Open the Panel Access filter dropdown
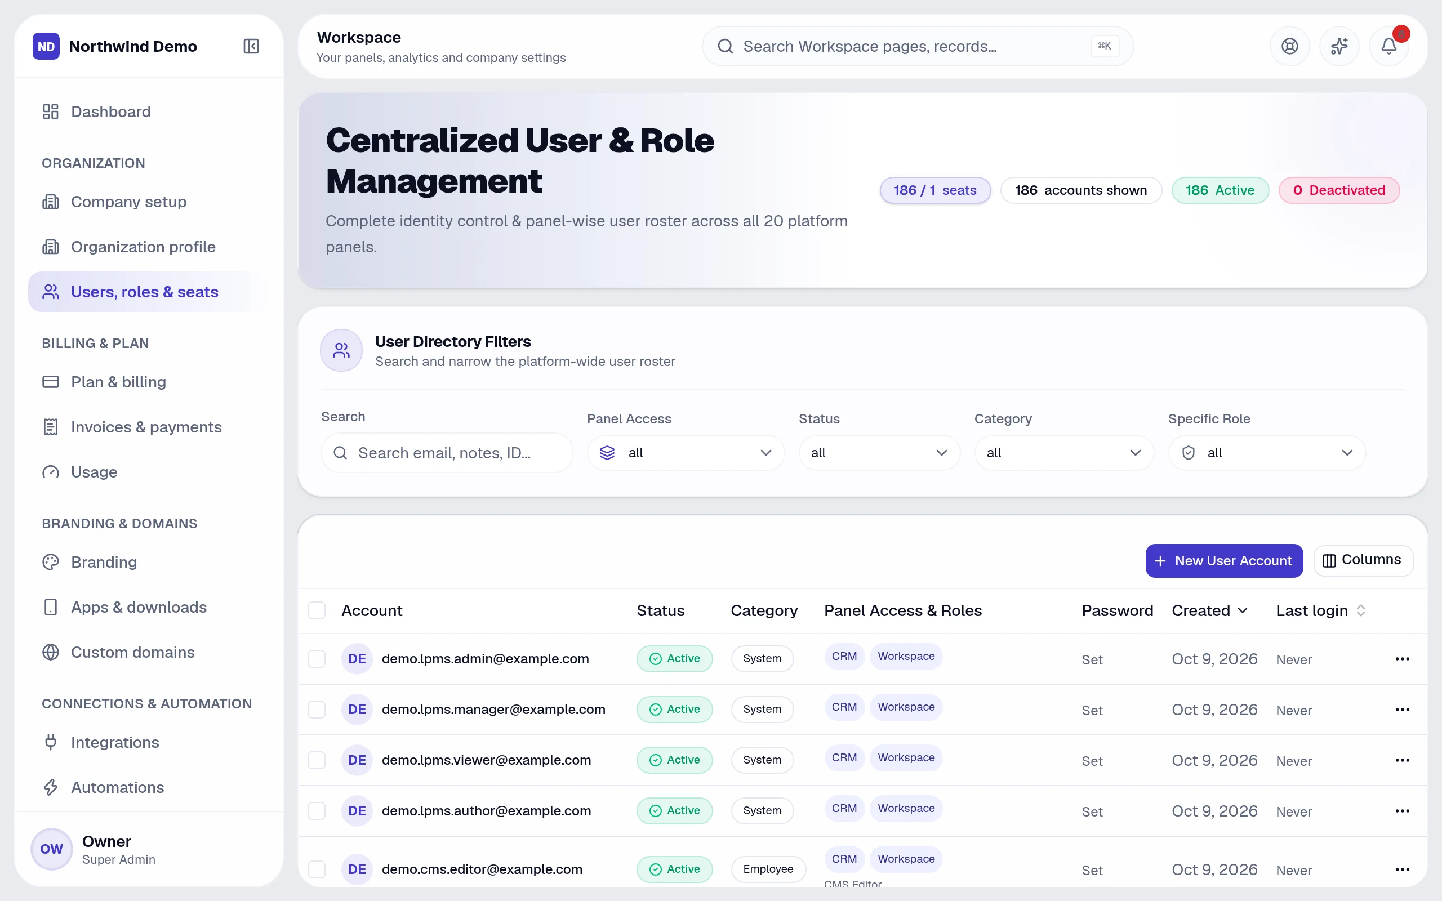The width and height of the screenshot is (1442, 901). pyautogui.click(x=686, y=453)
